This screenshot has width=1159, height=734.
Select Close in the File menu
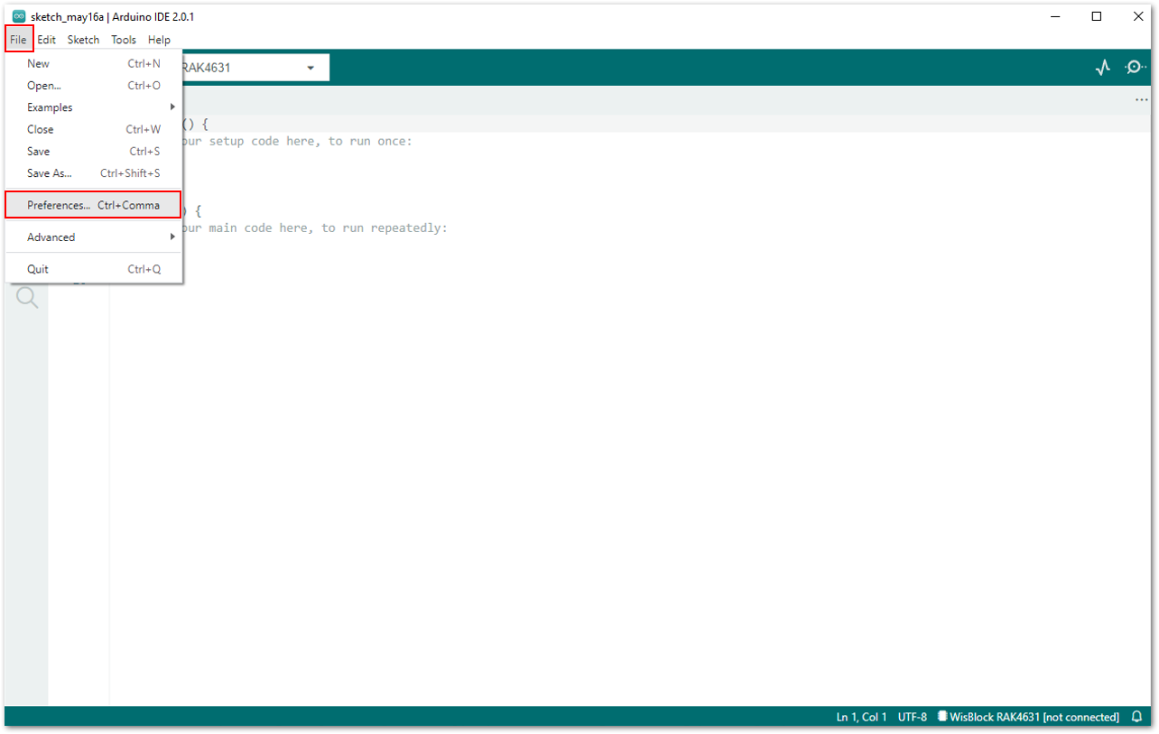(x=94, y=129)
